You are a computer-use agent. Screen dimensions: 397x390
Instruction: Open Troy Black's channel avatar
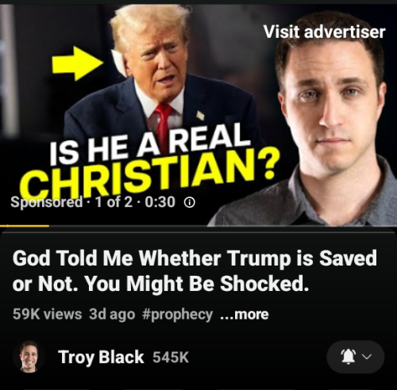tap(29, 357)
